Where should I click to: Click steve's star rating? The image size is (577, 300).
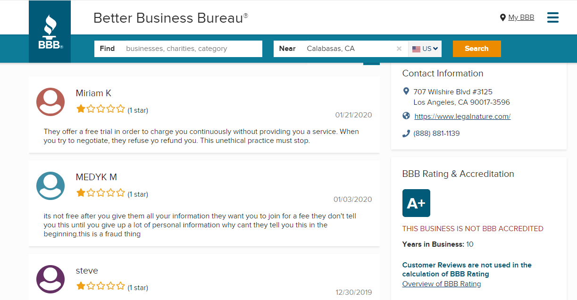(x=100, y=286)
